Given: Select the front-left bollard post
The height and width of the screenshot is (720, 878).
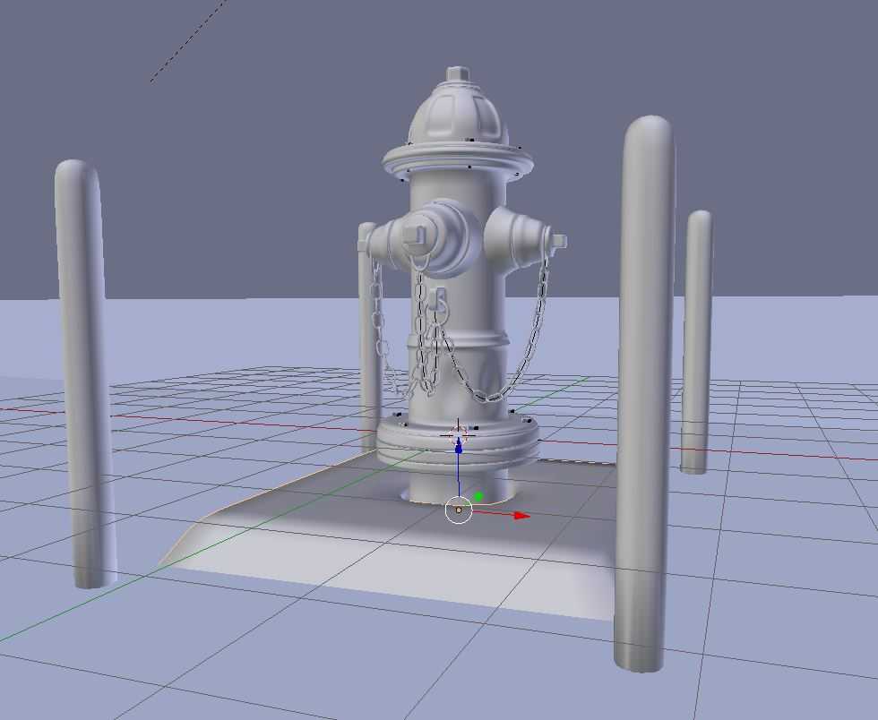Looking at the screenshot, I should pyautogui.click(x=84, y=374).
